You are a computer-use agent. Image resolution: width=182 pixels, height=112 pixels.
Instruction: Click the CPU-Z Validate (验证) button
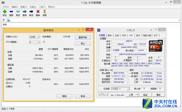(145, 95)
